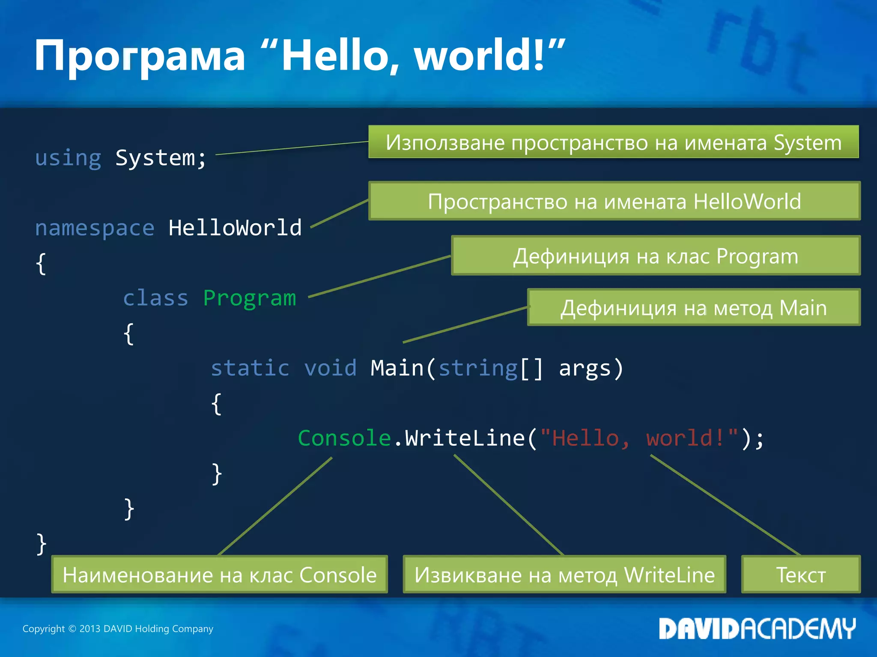Click the copyright text '2013 DAVID Holding Company'

(x=146, y=629)
